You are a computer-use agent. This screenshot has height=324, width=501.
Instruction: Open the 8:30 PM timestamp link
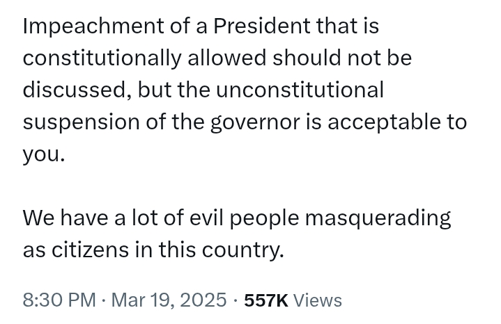click(59, 300)
